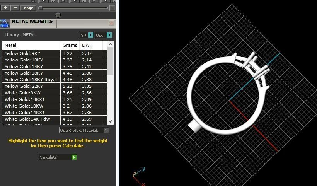Close the Metal Weights panel
Screen dimensions: 317x186
pos(111,23)
